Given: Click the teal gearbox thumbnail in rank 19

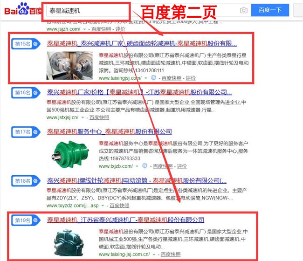Looking at the screenshot, I should coord(70,240).
